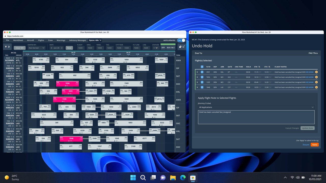Open the Windows Start menu
The width and height of the screenshot is (326, 183).
[133, 177]
